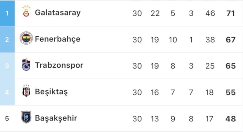The width and height of the screenshot is (243, 132).
Task: Click the Başakşehir club crest
Action: click(26, 118)
